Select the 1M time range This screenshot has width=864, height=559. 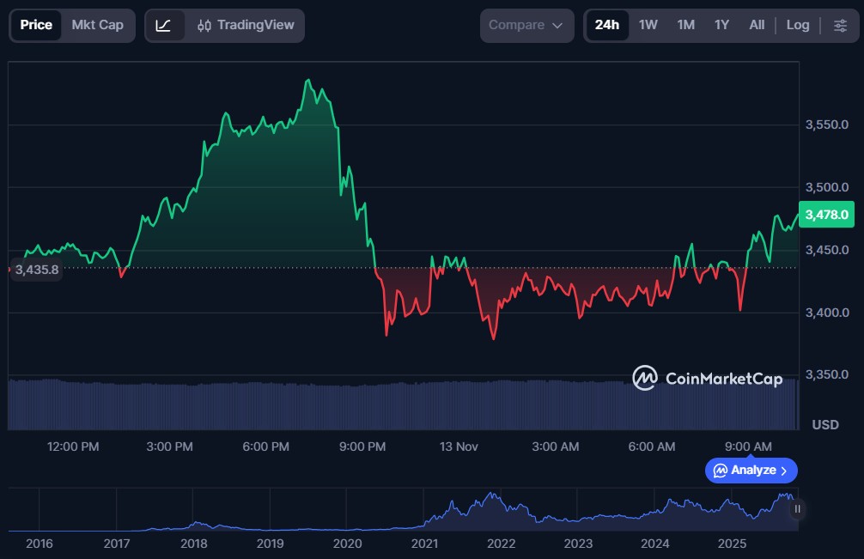[x=685, y=26]
